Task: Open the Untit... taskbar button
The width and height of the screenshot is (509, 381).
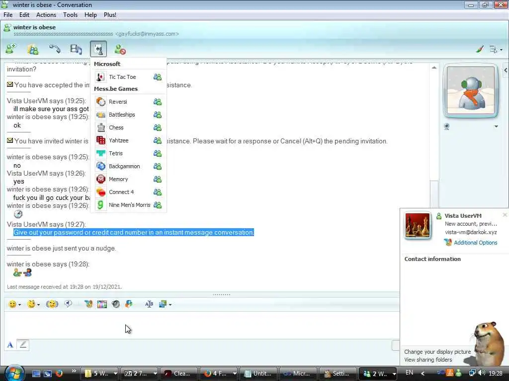Action: pos(258,374)
